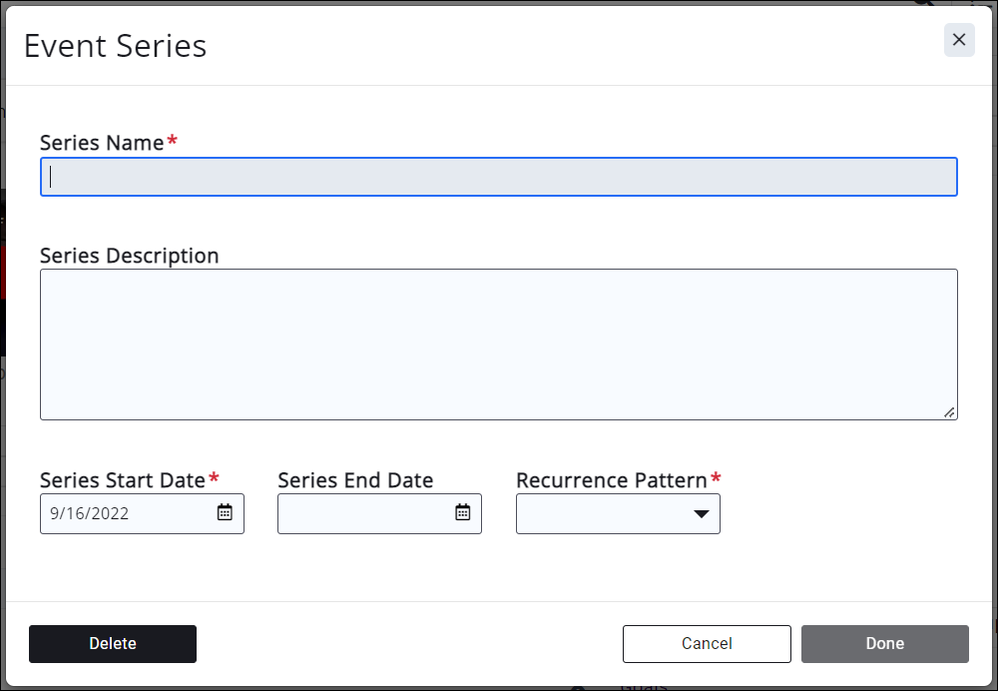Click the Event Series dialog title
Image resolution: width=998 pixels, height=691 pixels.
115,46
